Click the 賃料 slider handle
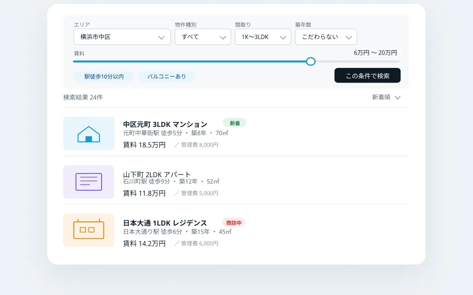The width and height of the screenshot is (473, 295). (311, 61)
